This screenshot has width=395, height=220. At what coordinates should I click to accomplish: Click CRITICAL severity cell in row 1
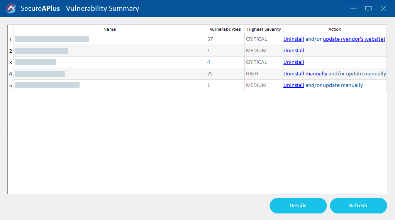click(x=264, y=39)
